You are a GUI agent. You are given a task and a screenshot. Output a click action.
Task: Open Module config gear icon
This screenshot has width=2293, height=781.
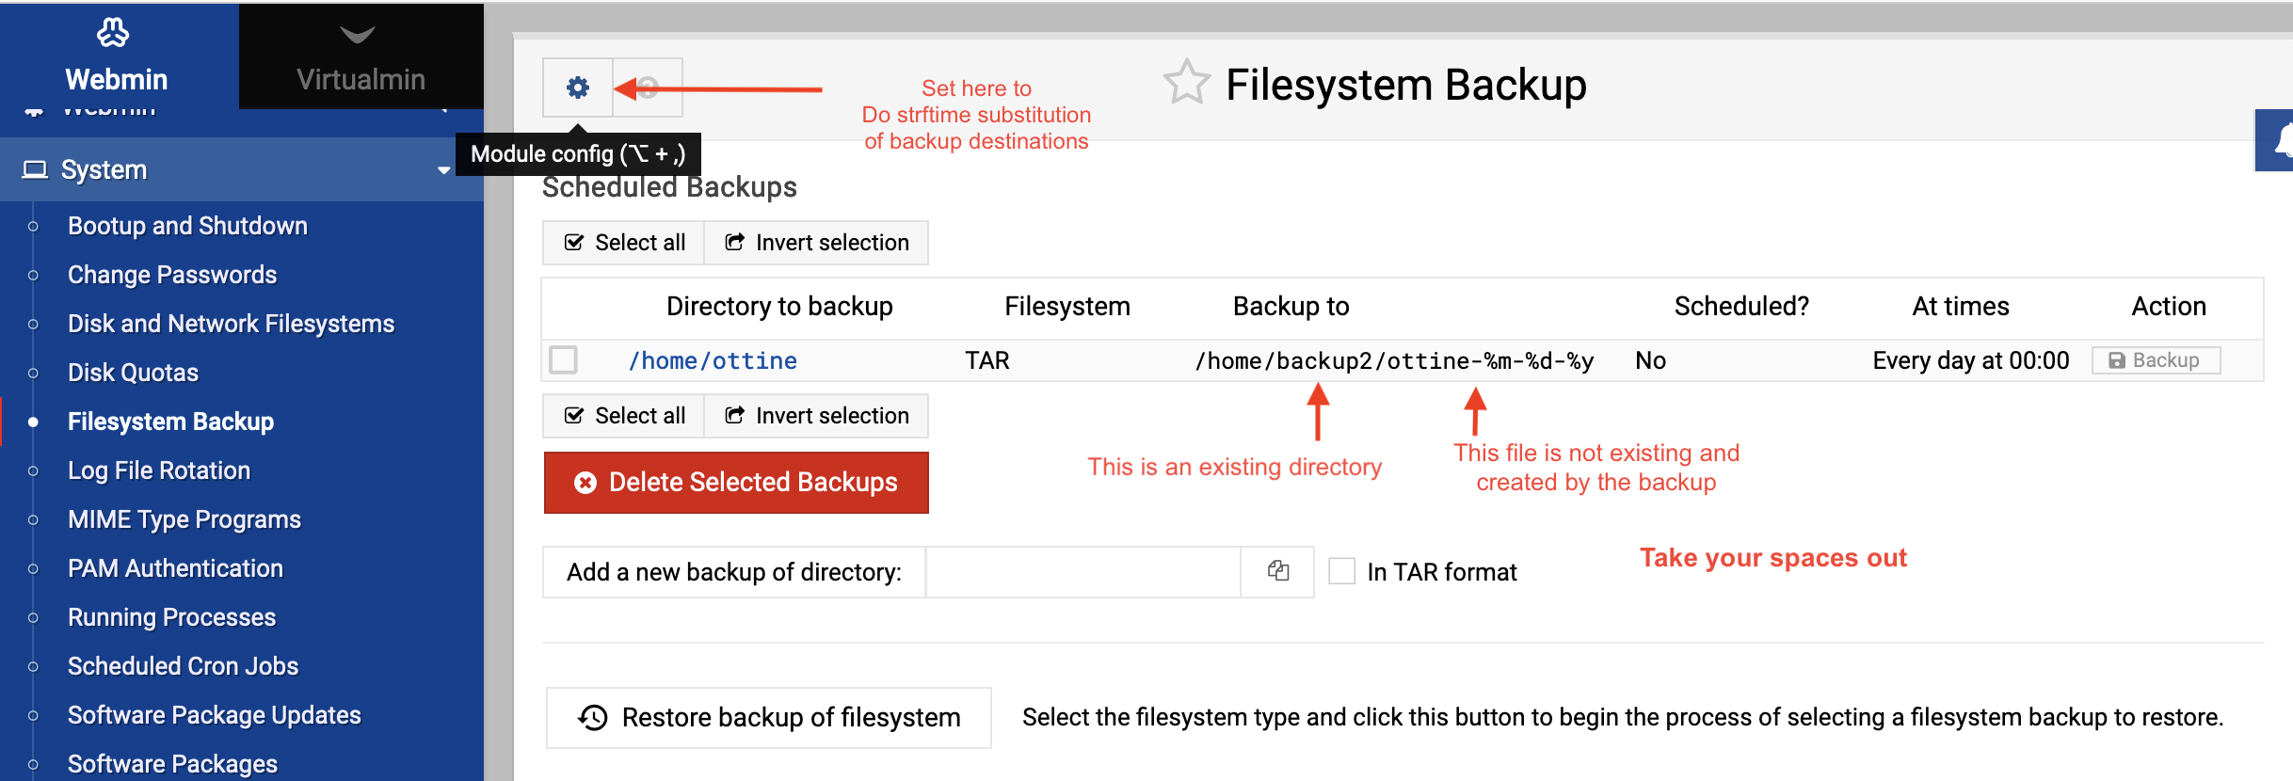coord(577,88)
